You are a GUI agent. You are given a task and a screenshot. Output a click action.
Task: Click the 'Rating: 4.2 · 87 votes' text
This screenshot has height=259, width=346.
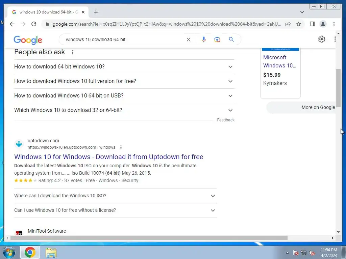click(60, 181)
